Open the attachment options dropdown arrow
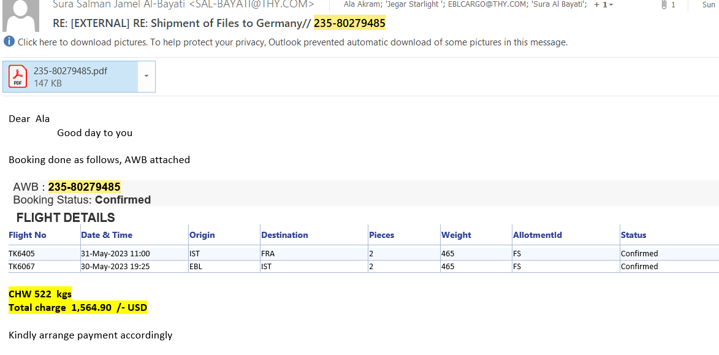This screenshot has width=719, height=355. click(146, 76)
